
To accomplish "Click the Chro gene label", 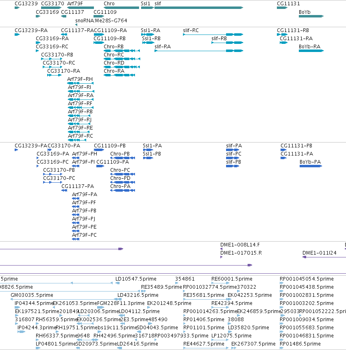I will click(x=109, y=4).
